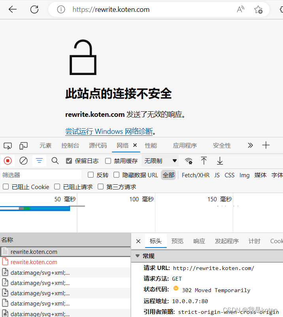Click the Name column header
The image size is (283, 317).
click(x=65, y=240)
